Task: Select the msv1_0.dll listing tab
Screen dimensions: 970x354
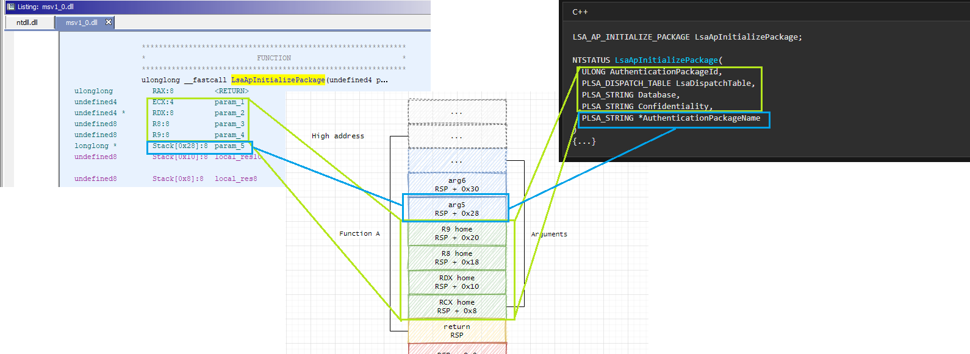Action: point(81,23)
